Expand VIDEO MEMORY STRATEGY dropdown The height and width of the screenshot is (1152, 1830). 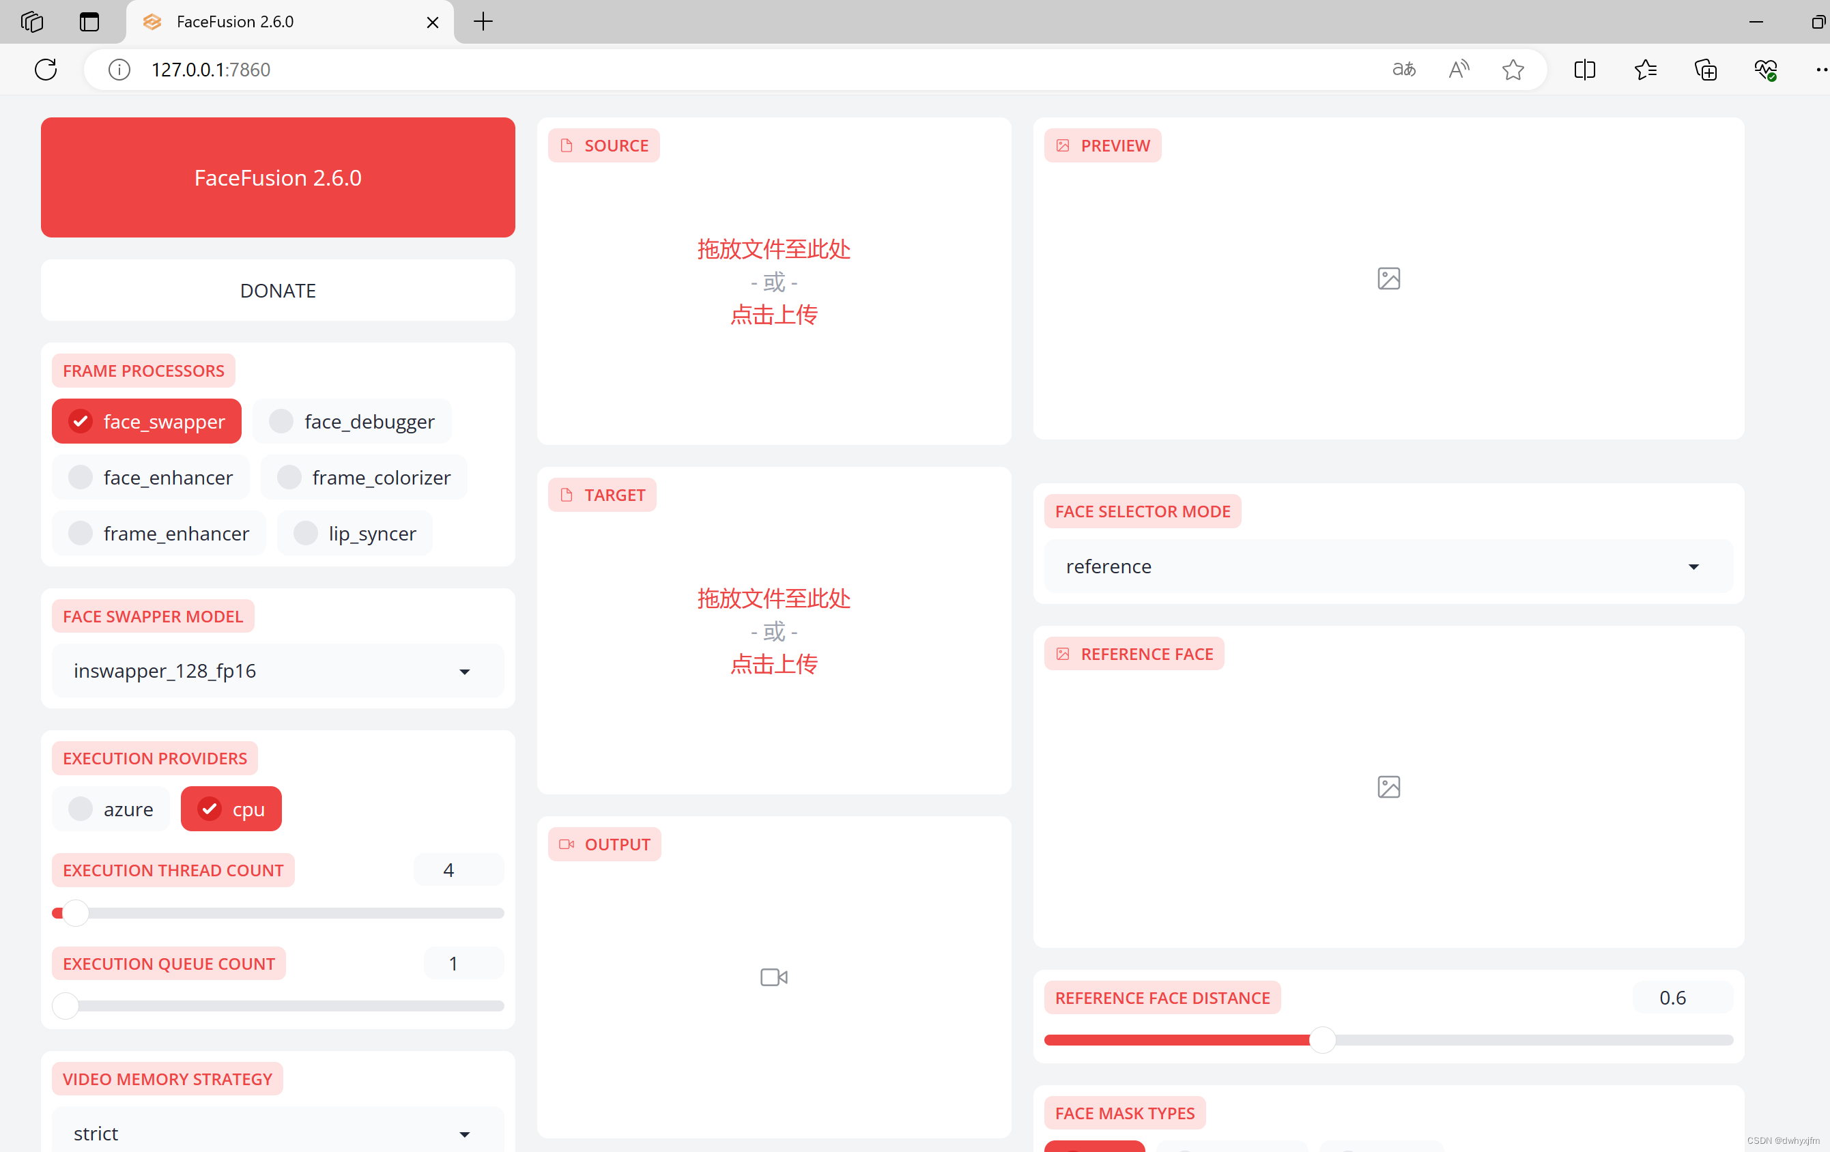coord(467,1132)
